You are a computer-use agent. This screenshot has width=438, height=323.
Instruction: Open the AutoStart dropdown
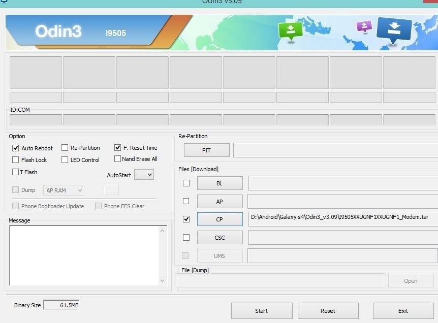pyautogui.click(x=144, y=175)
